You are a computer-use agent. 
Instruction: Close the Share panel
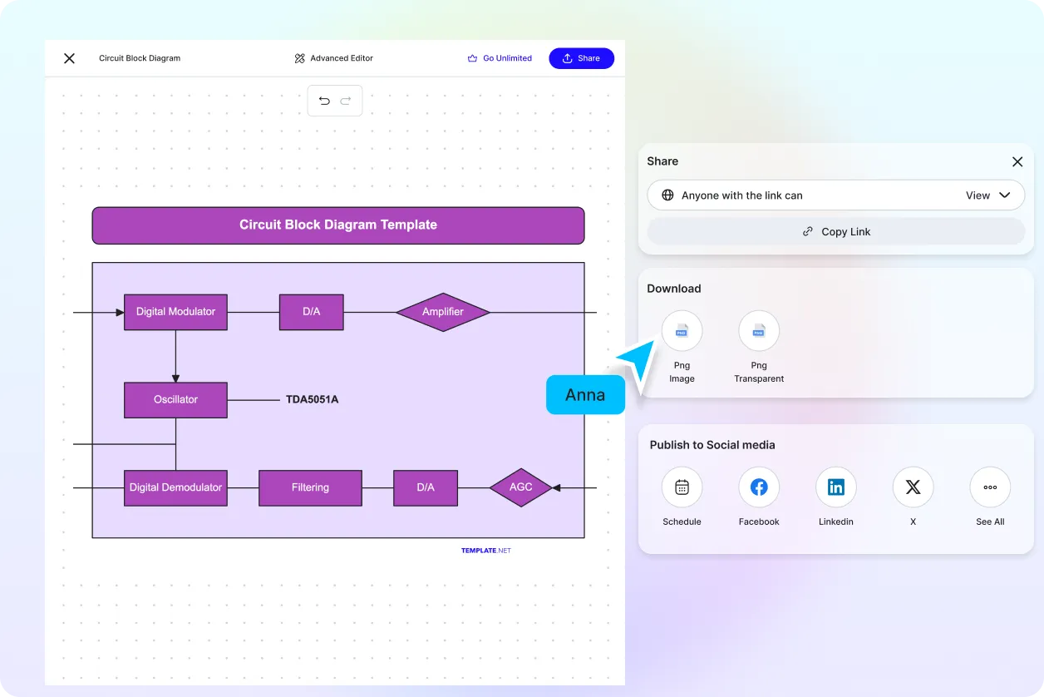pos(1017,161)
